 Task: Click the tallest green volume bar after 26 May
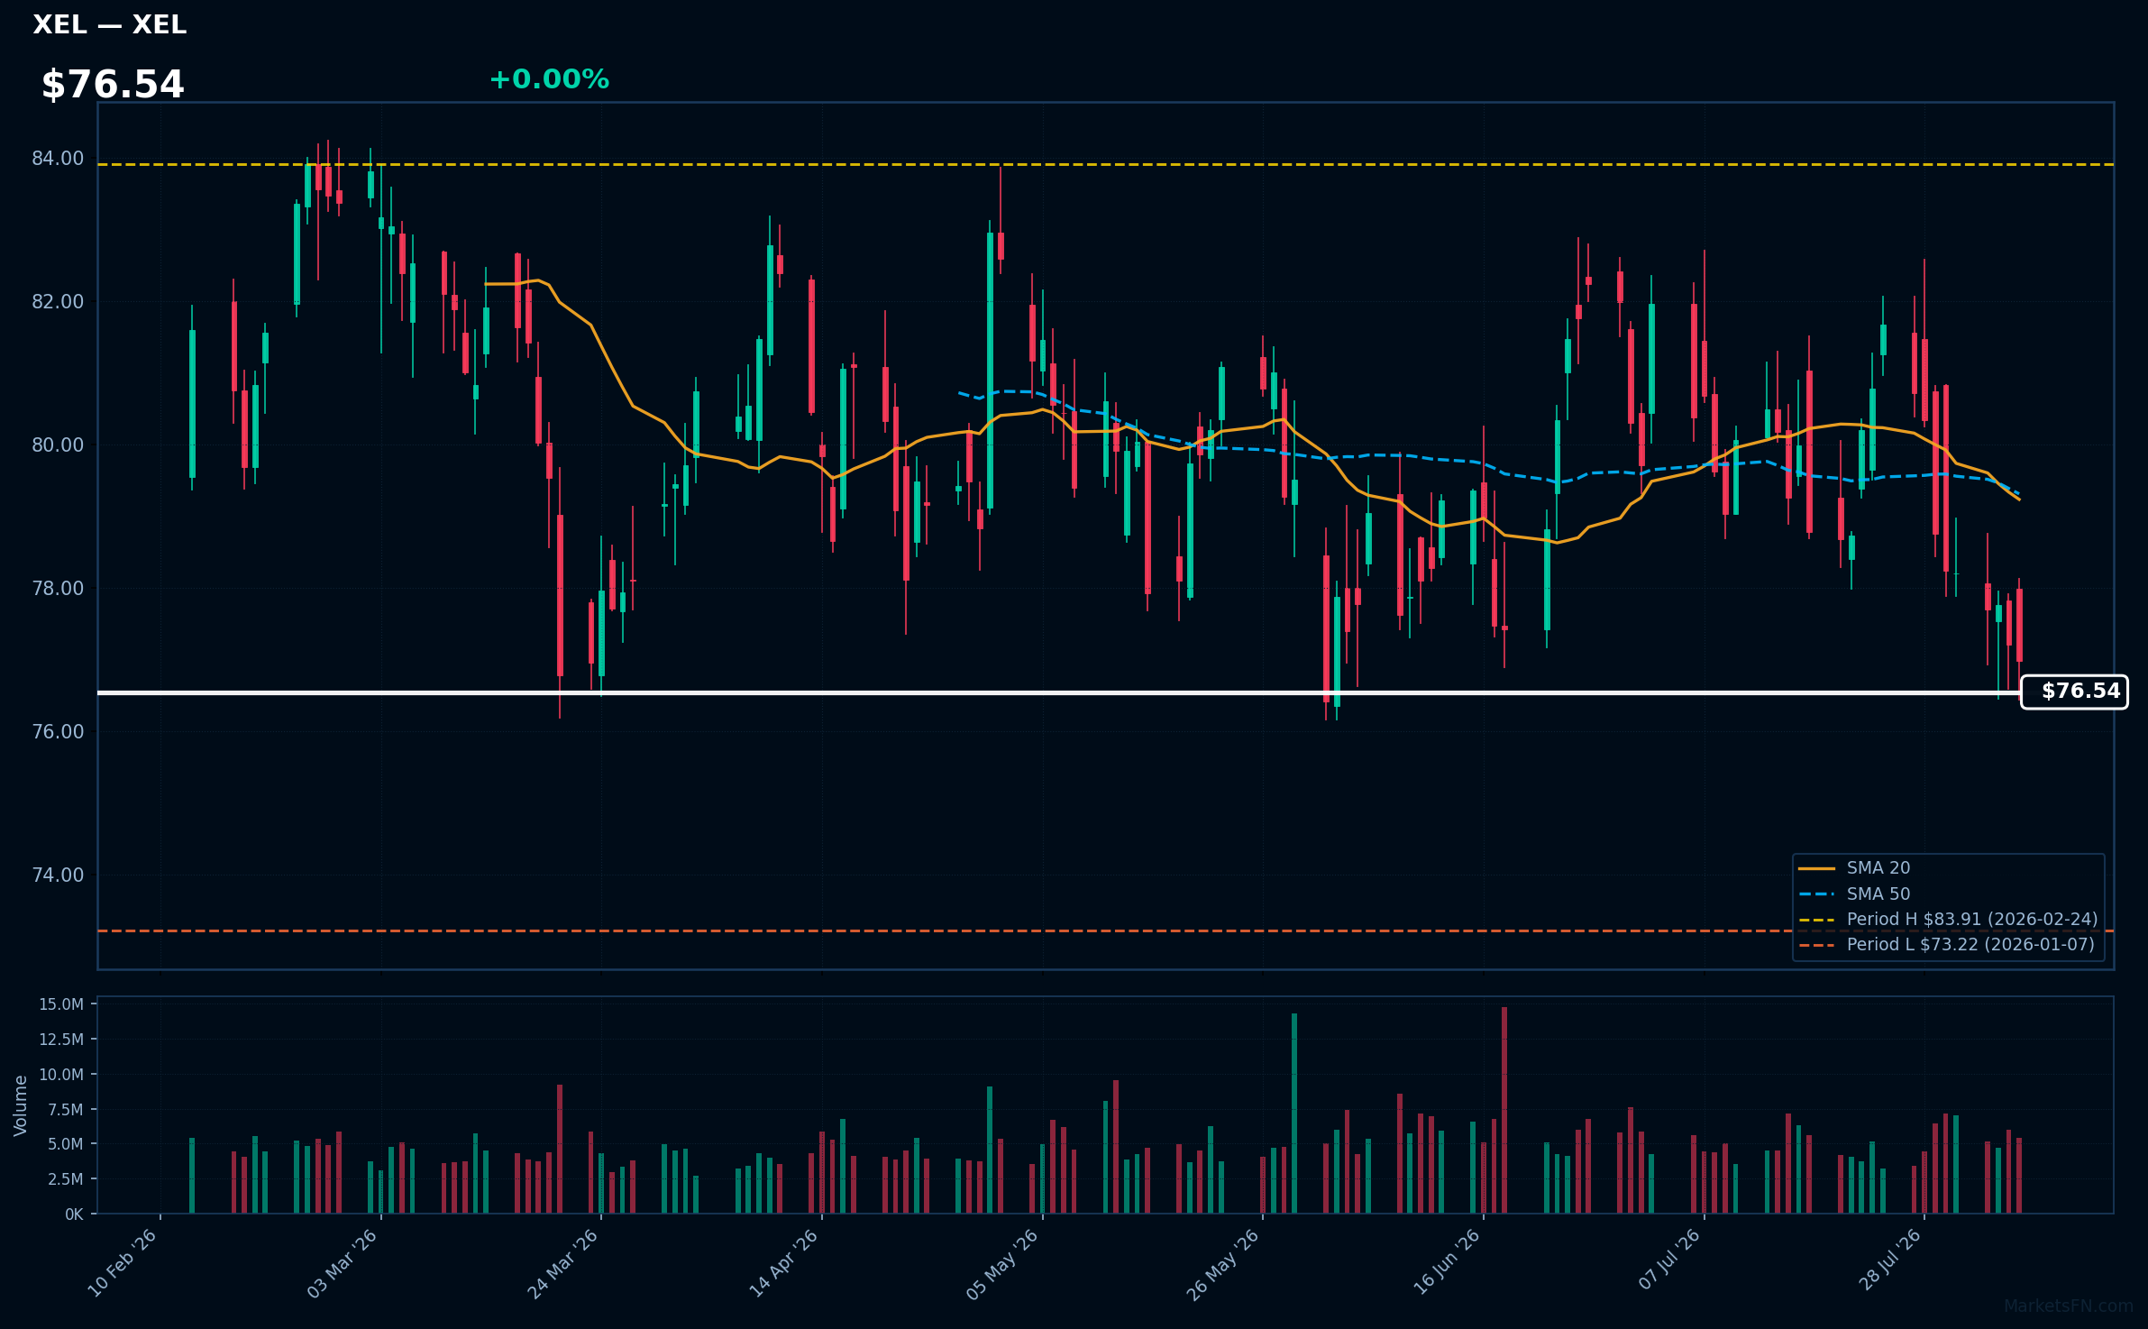tap(1294, 1114)
